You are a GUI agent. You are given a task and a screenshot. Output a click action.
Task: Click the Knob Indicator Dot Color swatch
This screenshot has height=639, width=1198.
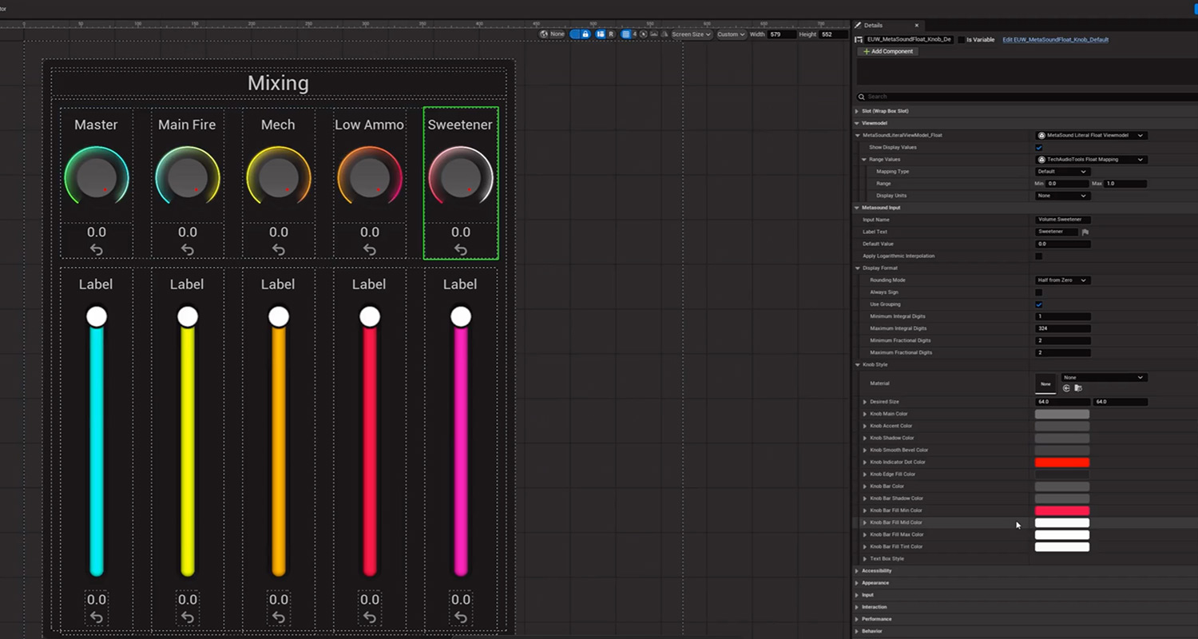pyautogui.click(x=1061, y=462)
